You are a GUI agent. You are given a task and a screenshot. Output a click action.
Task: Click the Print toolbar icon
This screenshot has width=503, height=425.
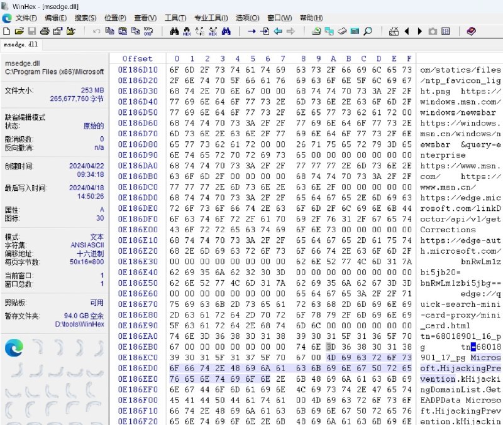click(45, 31)
